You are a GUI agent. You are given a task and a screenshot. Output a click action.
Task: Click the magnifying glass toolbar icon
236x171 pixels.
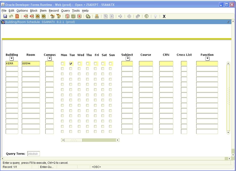(106, 16)
